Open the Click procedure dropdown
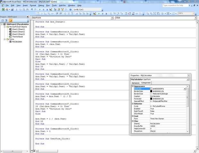Image resolution: width=199 pixels, height=153 pixels. point(195,18)
